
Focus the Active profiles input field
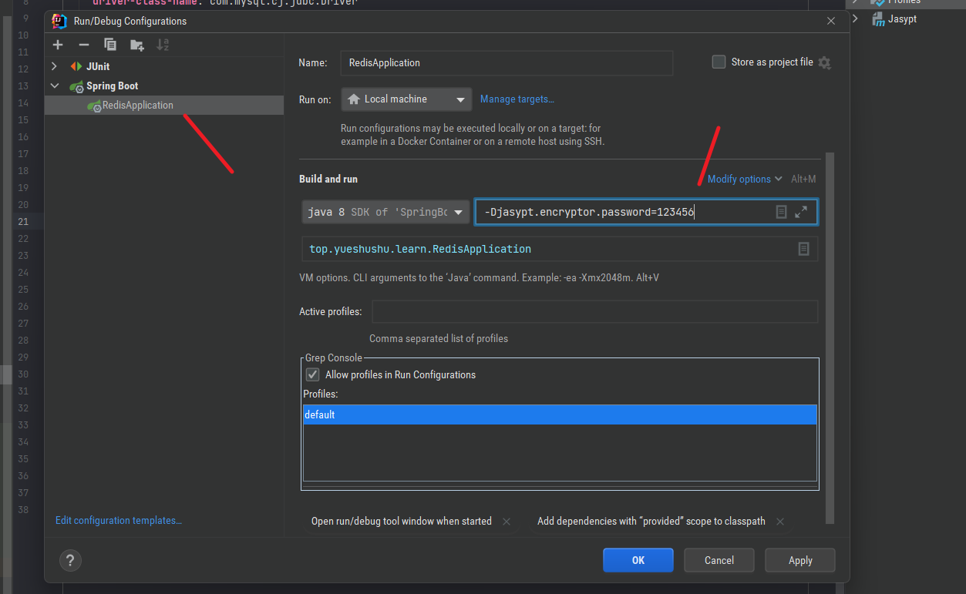point(595,312)
